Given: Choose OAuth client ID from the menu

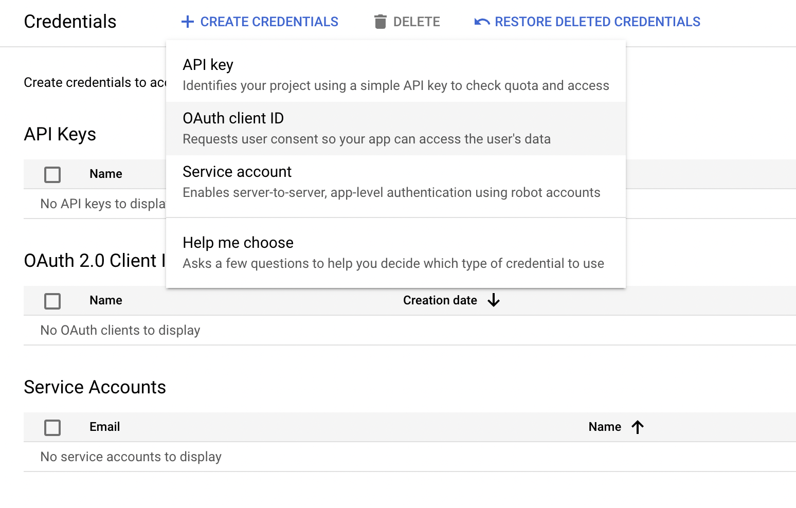Looking at the screenshot, I should tap(396, 128).
